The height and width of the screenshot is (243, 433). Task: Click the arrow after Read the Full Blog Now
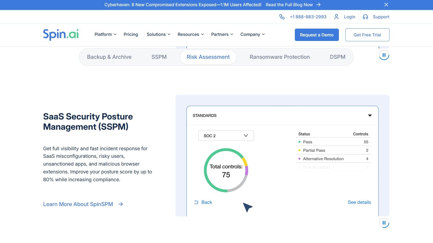pos(318,5)
